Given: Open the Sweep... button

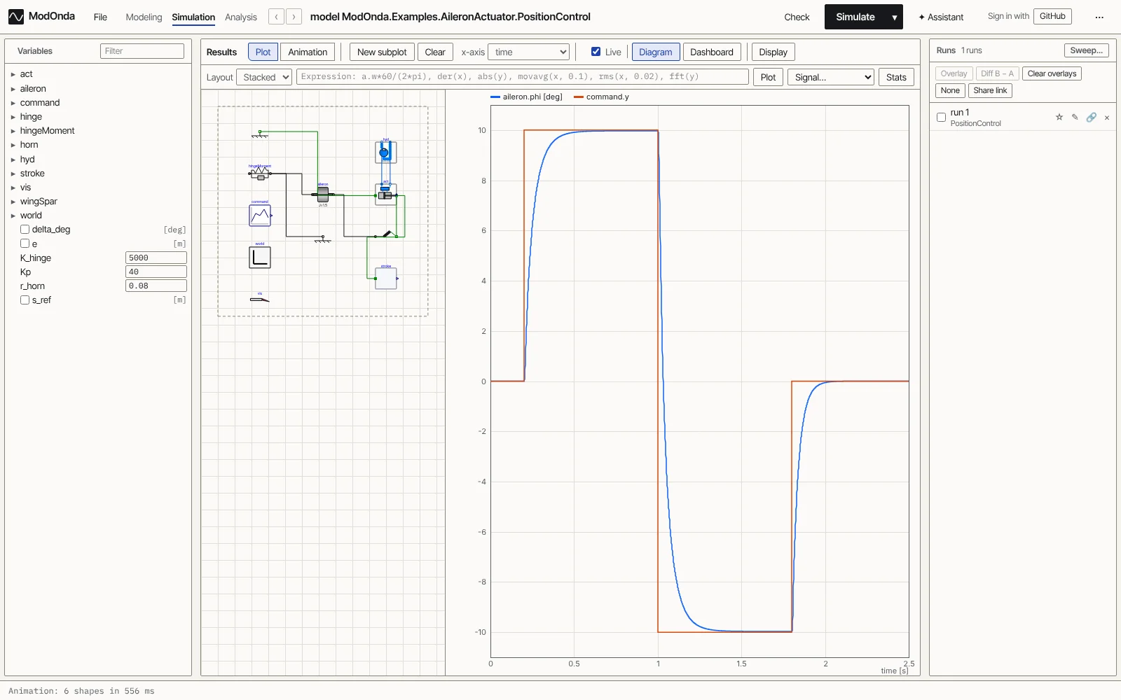Looking at the screenshot, I should [1087, 50].
